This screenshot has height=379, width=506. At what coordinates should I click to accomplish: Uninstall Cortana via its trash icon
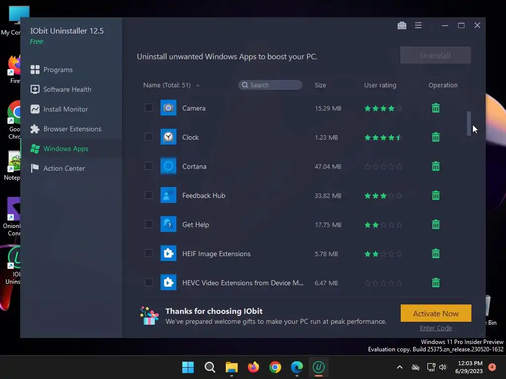436,166
